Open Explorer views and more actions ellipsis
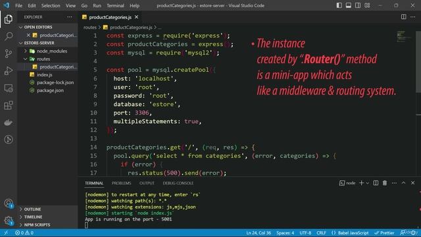The width and height of the screenshot is (421, 237). click(x=70, y=17)
